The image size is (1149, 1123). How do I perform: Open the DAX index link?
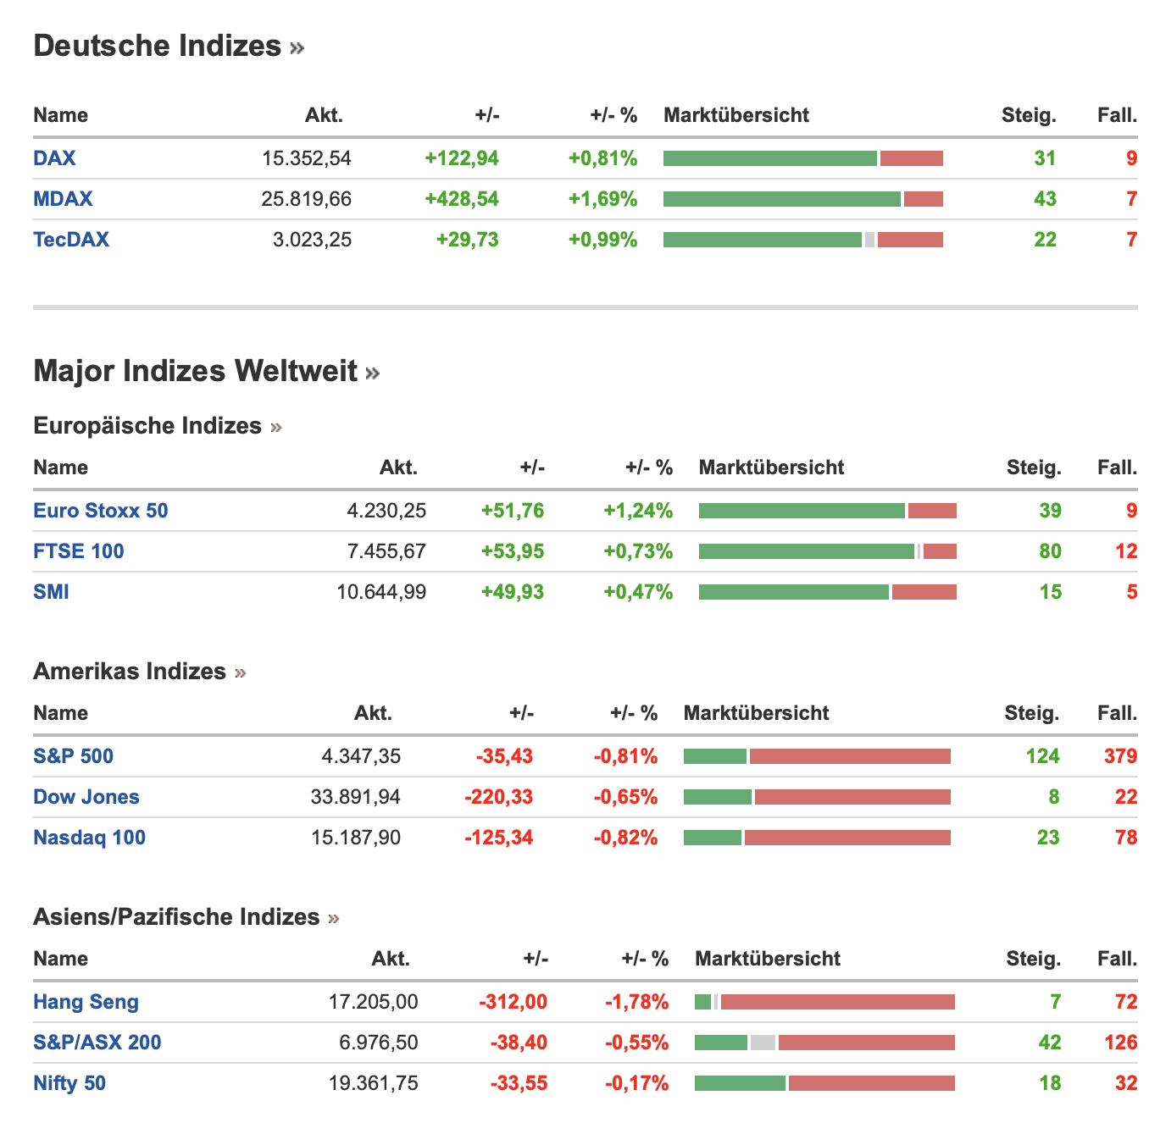[x=54, y=158]
